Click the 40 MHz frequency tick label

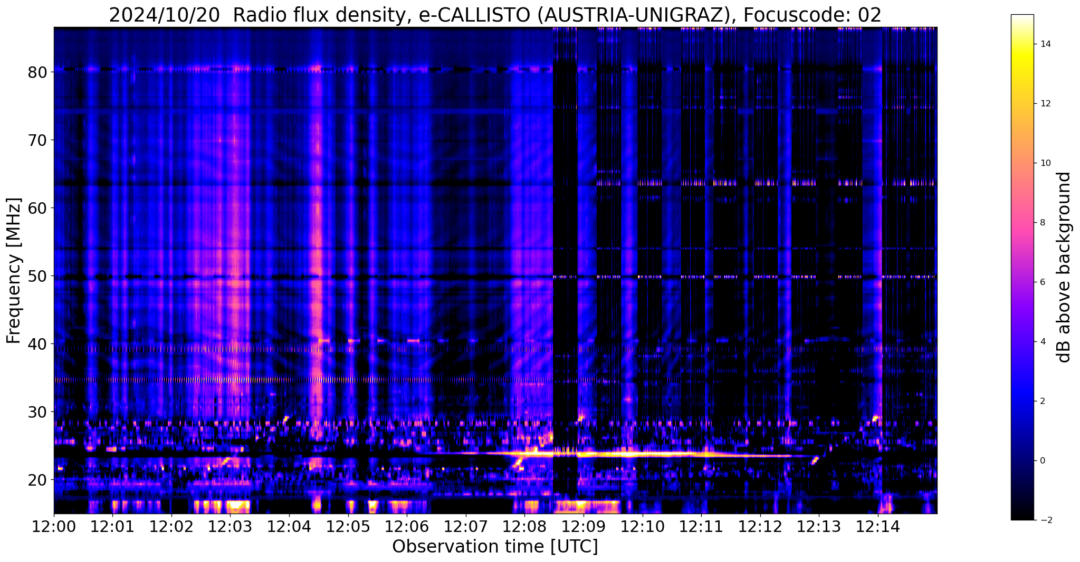(37, 344)
